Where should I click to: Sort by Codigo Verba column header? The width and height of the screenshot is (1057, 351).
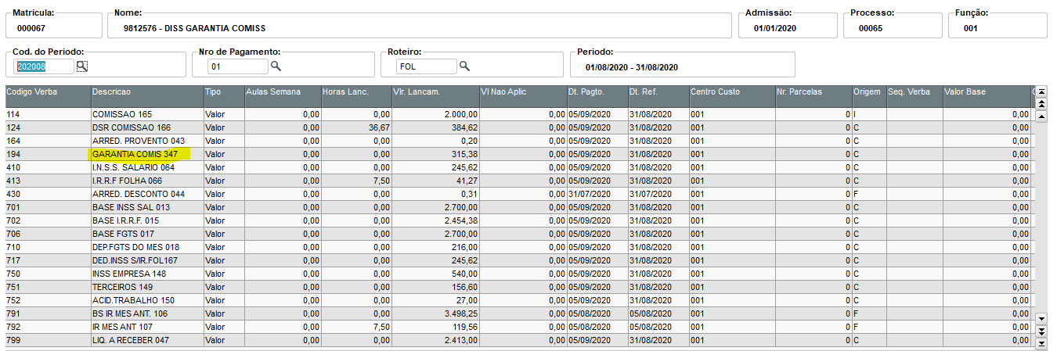tap(48, 97)
